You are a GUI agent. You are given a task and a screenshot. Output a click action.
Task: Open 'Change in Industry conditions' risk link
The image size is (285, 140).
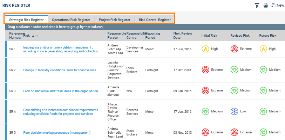(x=60, y=70)
